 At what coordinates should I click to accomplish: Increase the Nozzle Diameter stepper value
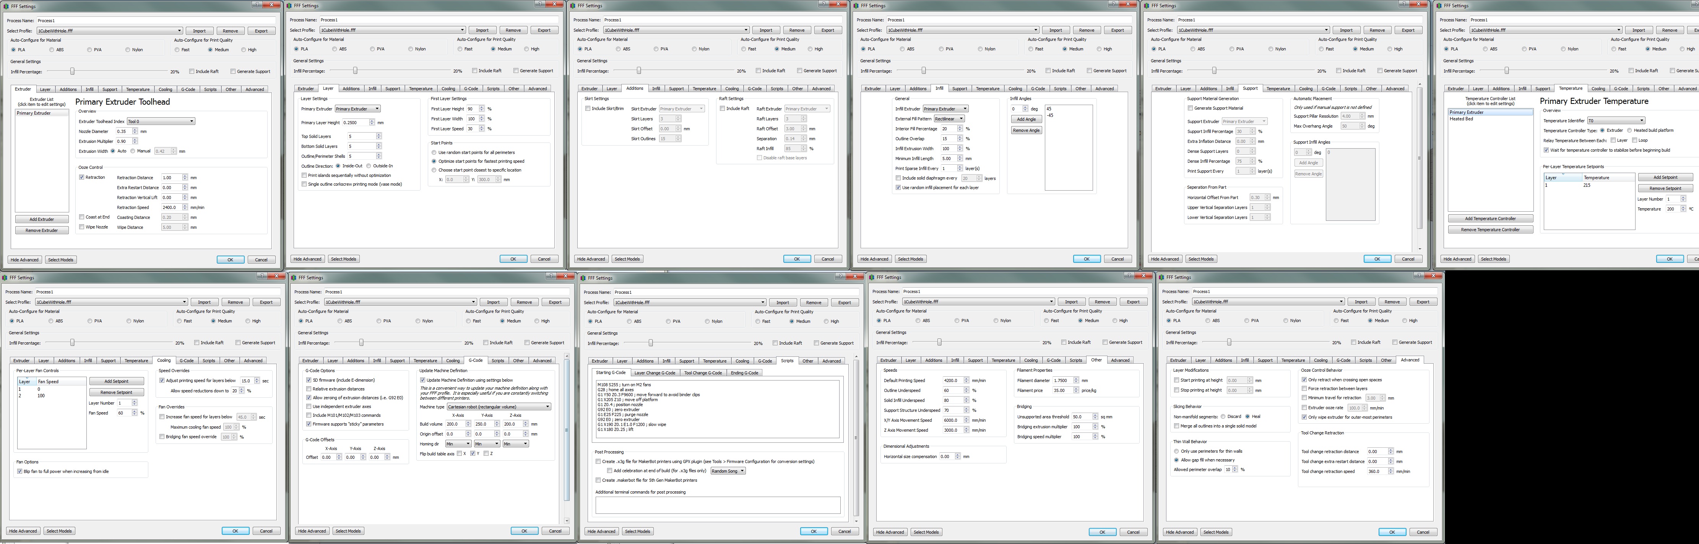tap(135, 130)
